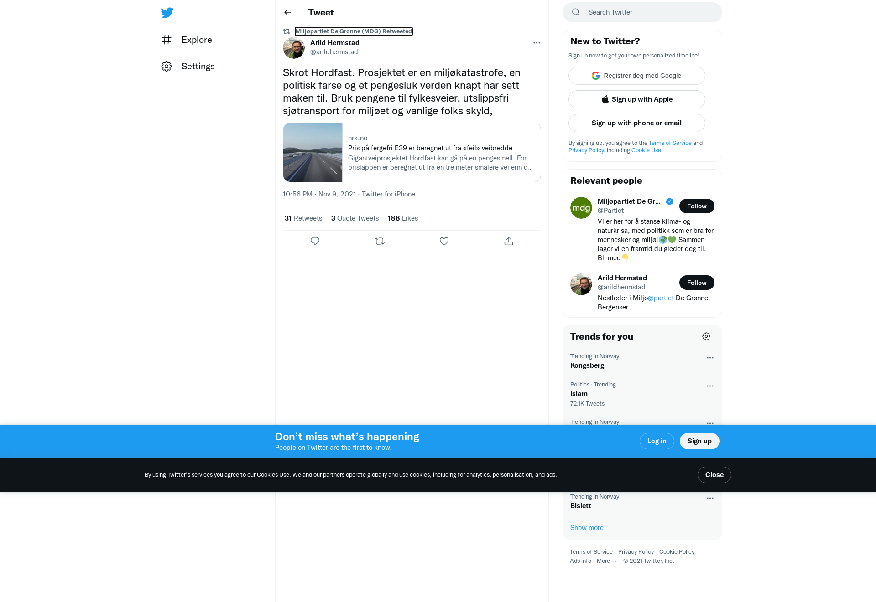Open the nrk.no article card thumbnail
This screenshot has height=602, width=876.
pos(313,152)
